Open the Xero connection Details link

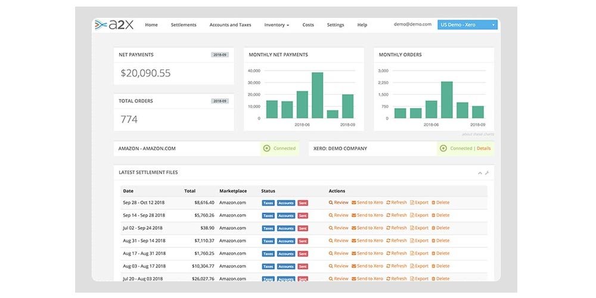(483, 148)
